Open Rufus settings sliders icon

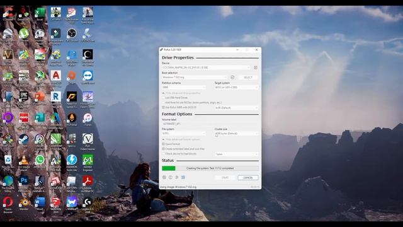[177, 177]
